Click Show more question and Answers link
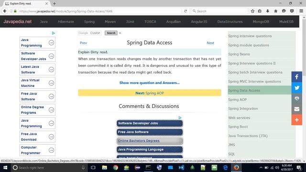This screenshot has width=306, height=172. click(150, 83)
